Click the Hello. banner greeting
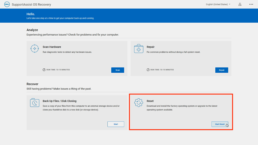The height and width of the screenshot is (145, 258). click(31, 14)
